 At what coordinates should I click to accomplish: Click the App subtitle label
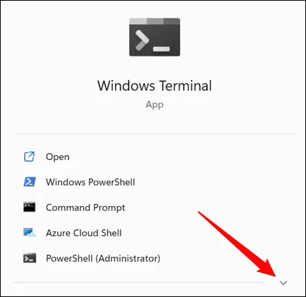154,104
